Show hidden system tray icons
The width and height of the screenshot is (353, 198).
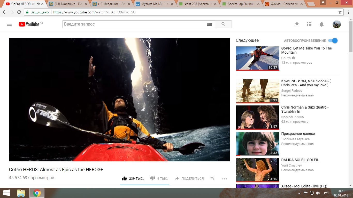(300, 193)
